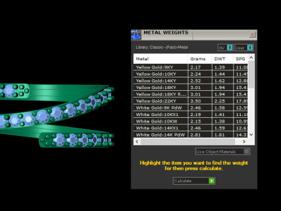Select the Yellow Gold:22KY row
Screen dimensions: 281x211
point(191,101)
